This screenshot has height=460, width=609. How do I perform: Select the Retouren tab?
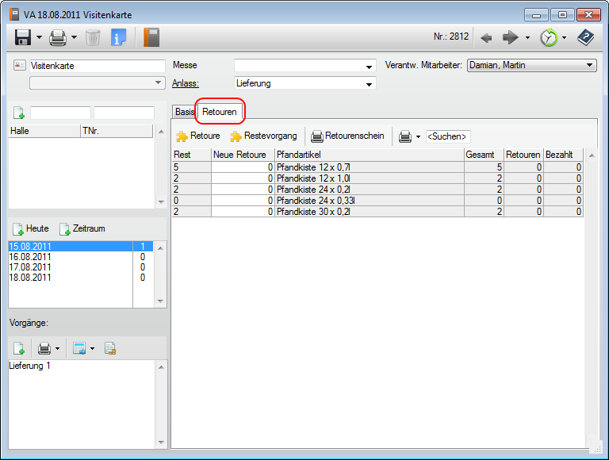(x=219, y=112)
